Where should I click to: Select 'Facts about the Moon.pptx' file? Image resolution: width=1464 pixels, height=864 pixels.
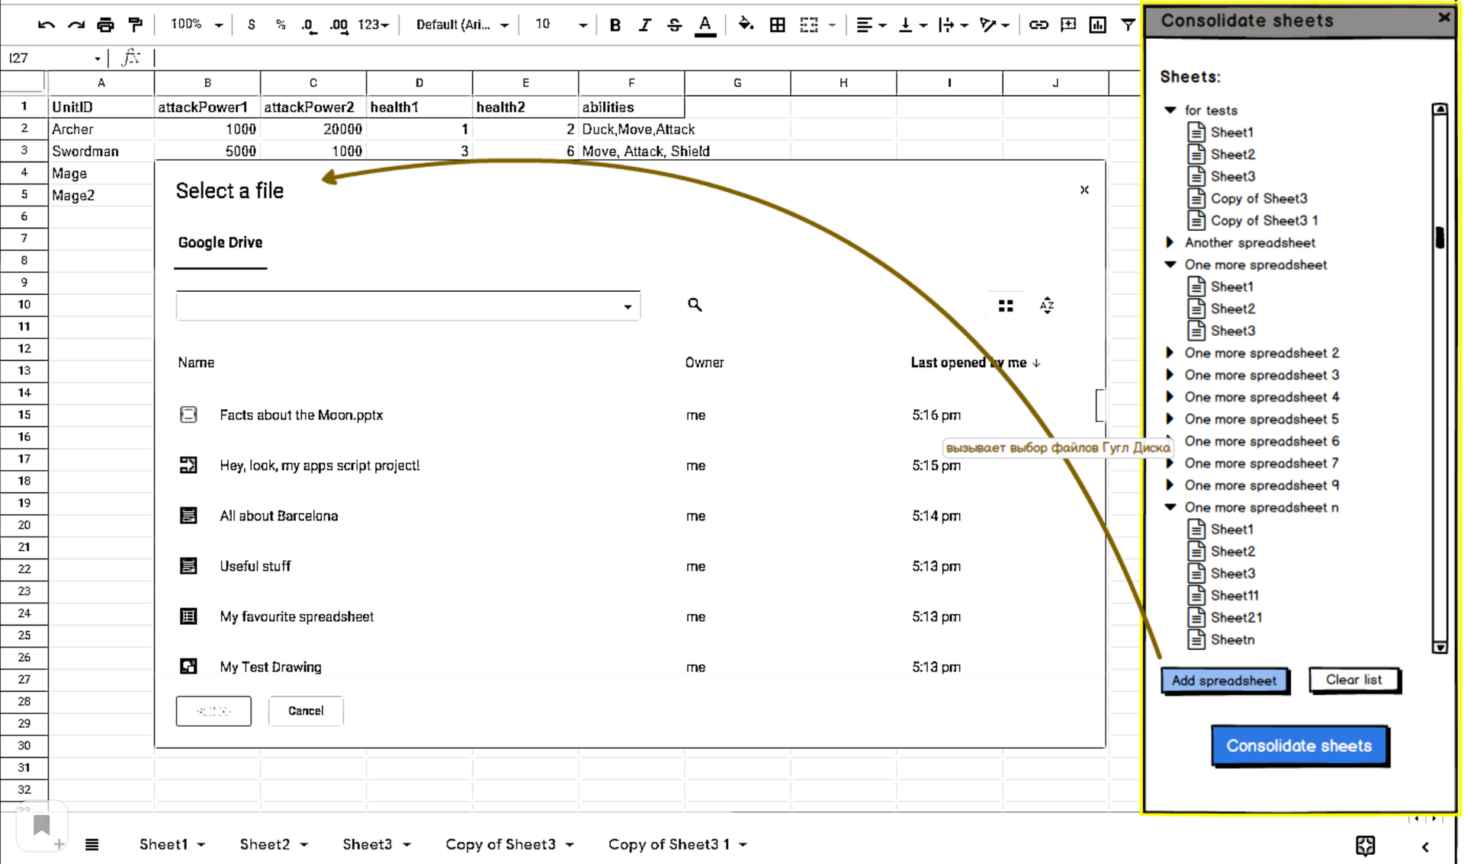pos(301,415)
